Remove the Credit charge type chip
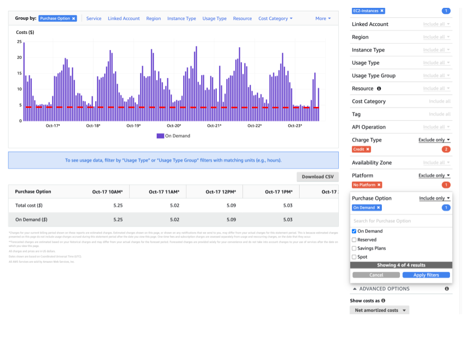The image size is (470, 353). pos(368,149)
